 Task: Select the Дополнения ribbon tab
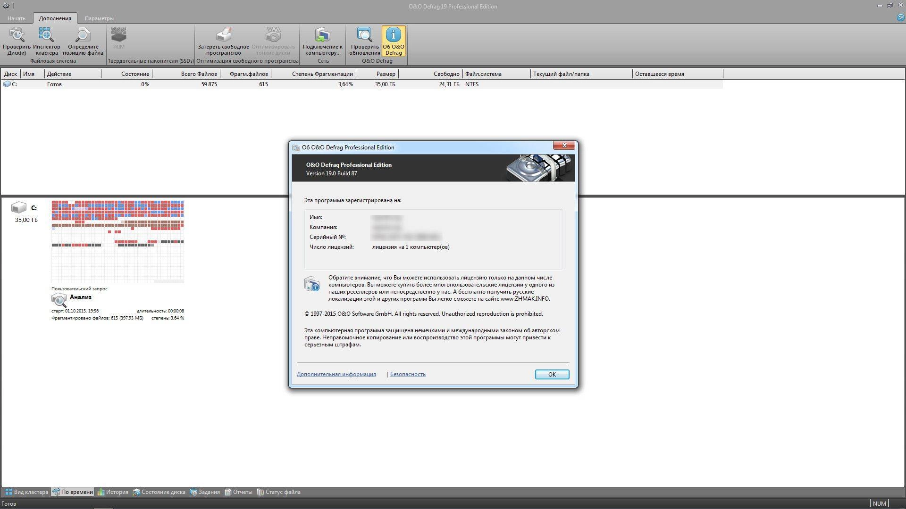55,18
